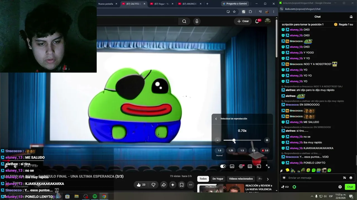Set playback speed to 2.0

[254, 151]
